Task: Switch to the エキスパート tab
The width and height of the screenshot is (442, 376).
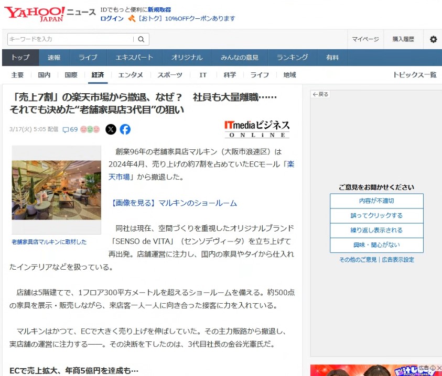Action: click(x=134, y=58)
